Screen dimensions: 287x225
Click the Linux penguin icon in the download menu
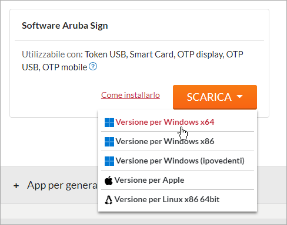pyautogui.click(x=108, y=200)
